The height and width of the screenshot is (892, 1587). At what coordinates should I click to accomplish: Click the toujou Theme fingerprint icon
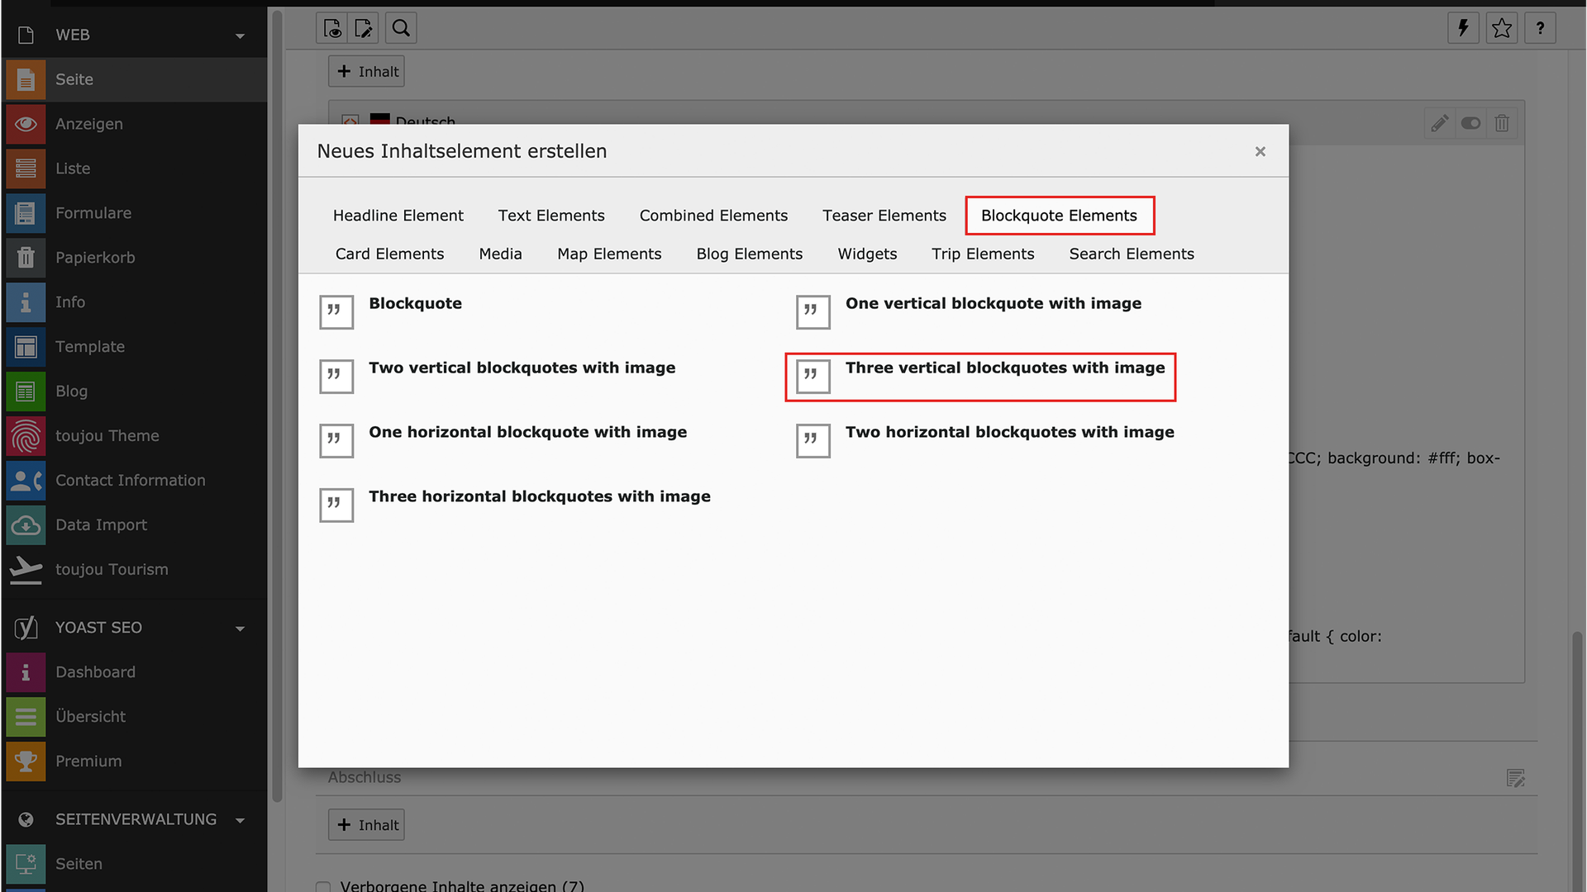pos(26,436)
